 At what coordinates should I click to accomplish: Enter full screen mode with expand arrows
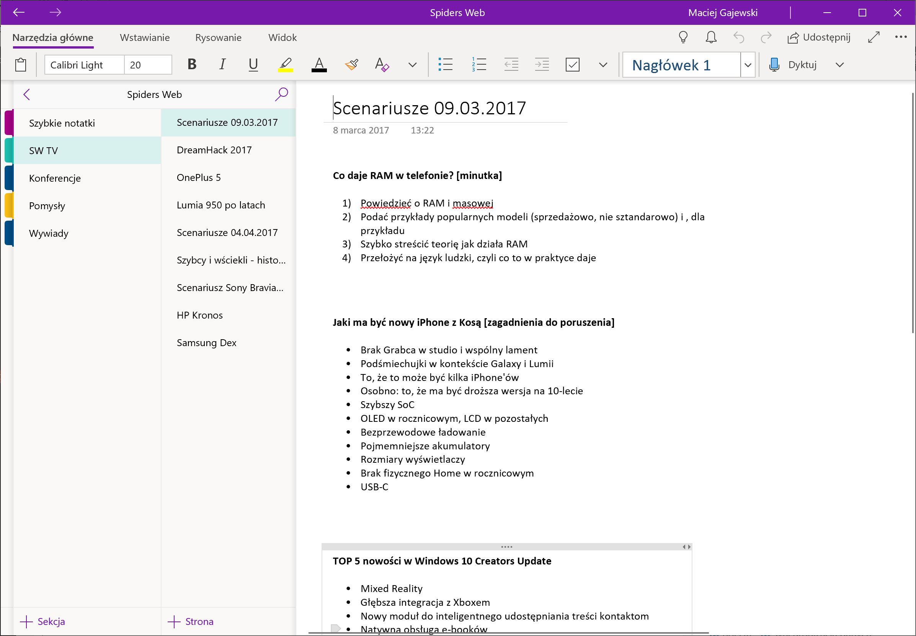coord(874,37)
